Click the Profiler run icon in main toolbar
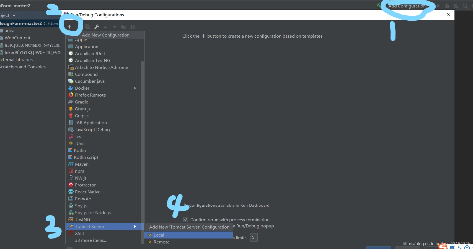The height and width of the screenshot is (249, 473). (465, 6)
